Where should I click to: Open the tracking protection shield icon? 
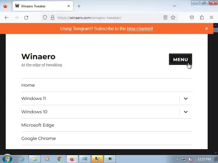45,17
